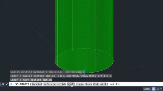Image resolution: width=163 pixels, height=91 pixels.
Task: Choose the Imprint option in command line
Action: click(37, 84)
